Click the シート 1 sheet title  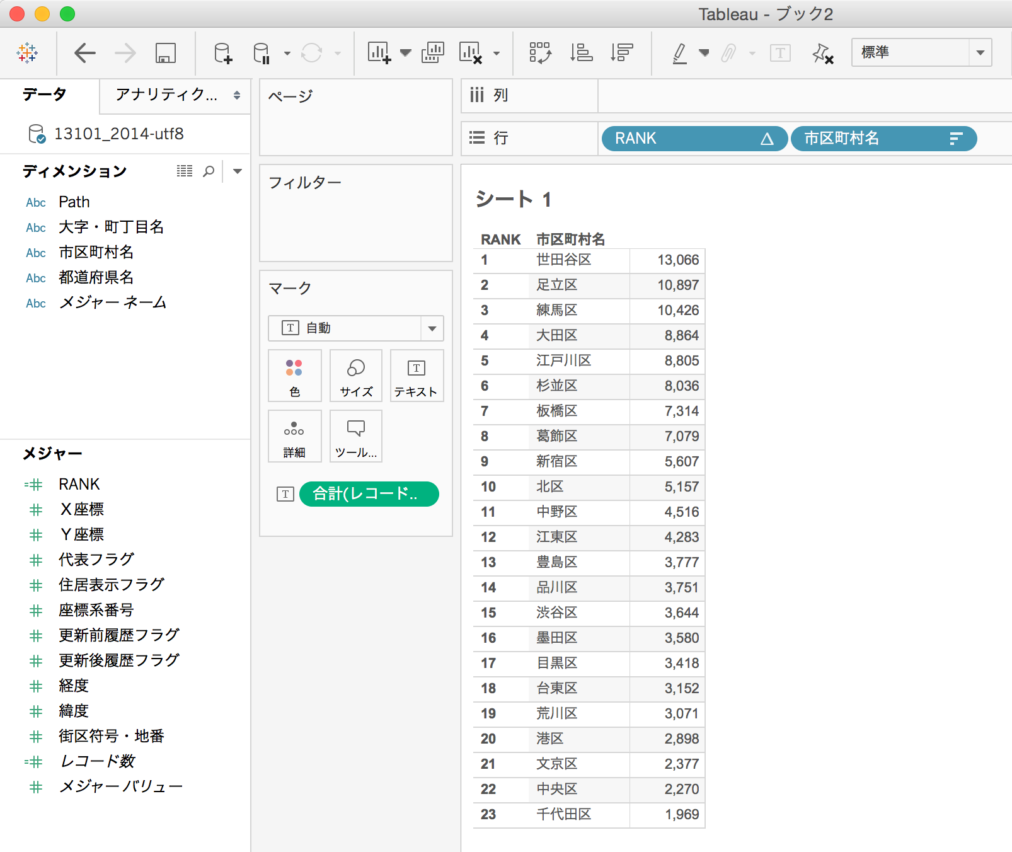514,200
